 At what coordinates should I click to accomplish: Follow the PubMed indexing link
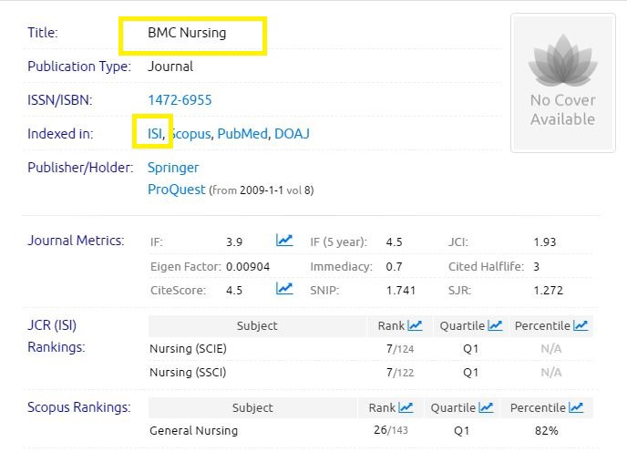242,134
